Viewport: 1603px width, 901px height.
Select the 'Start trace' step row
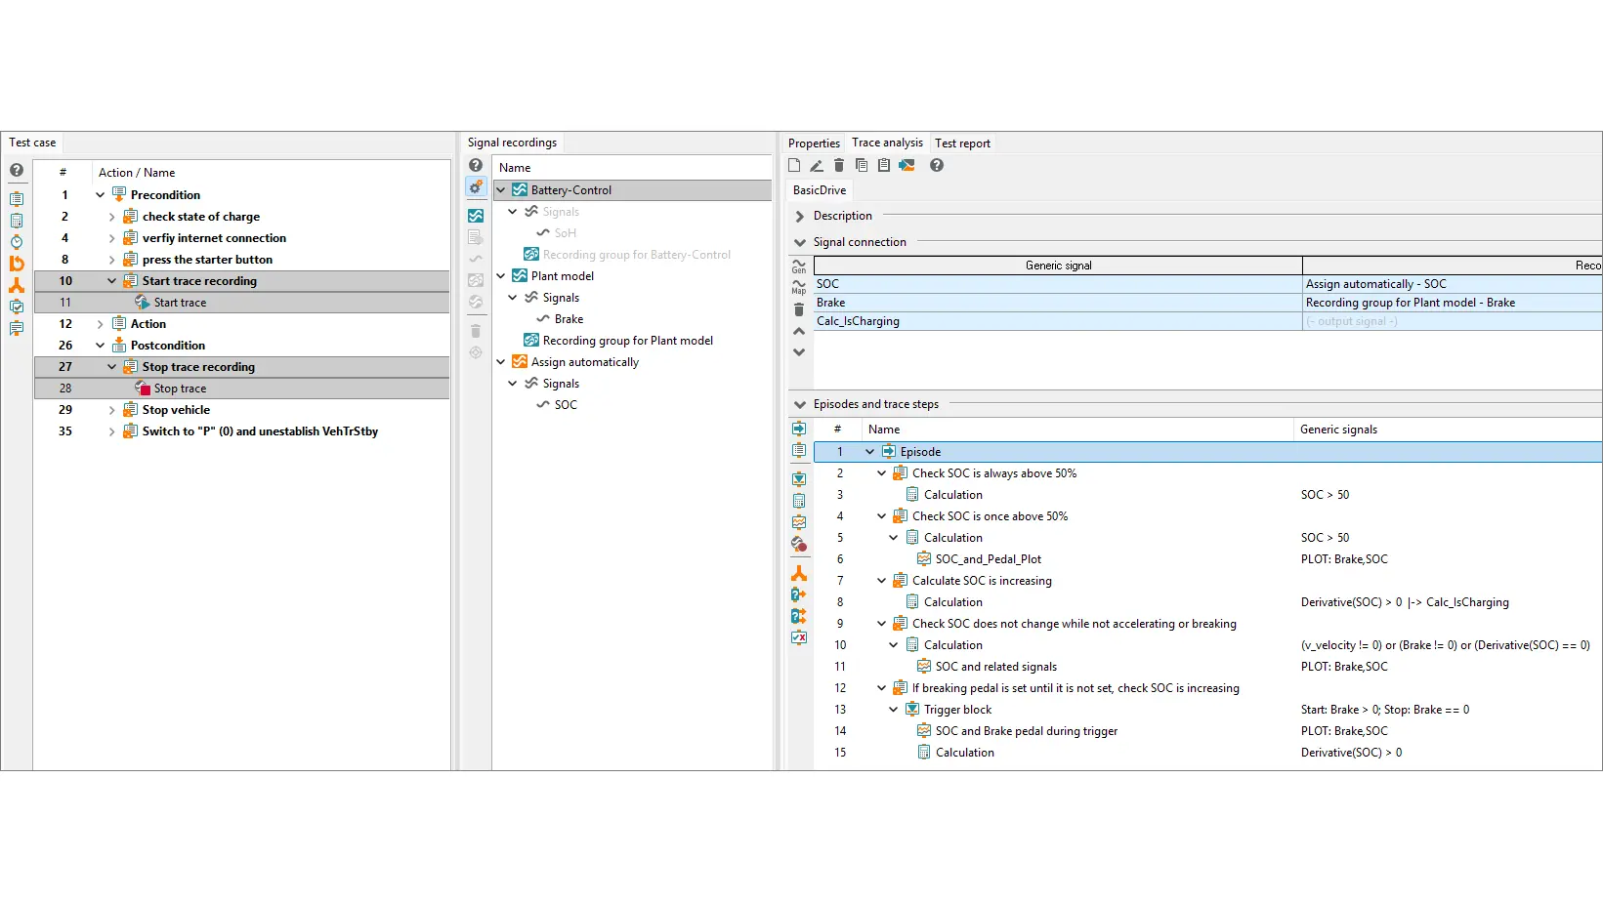(x=242, y=303)
